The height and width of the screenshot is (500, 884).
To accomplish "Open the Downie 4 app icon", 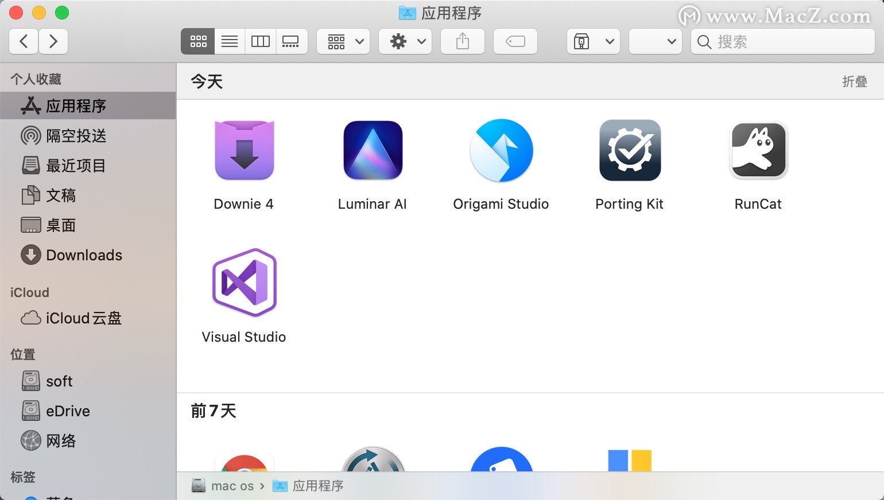I will pos(245,150).
